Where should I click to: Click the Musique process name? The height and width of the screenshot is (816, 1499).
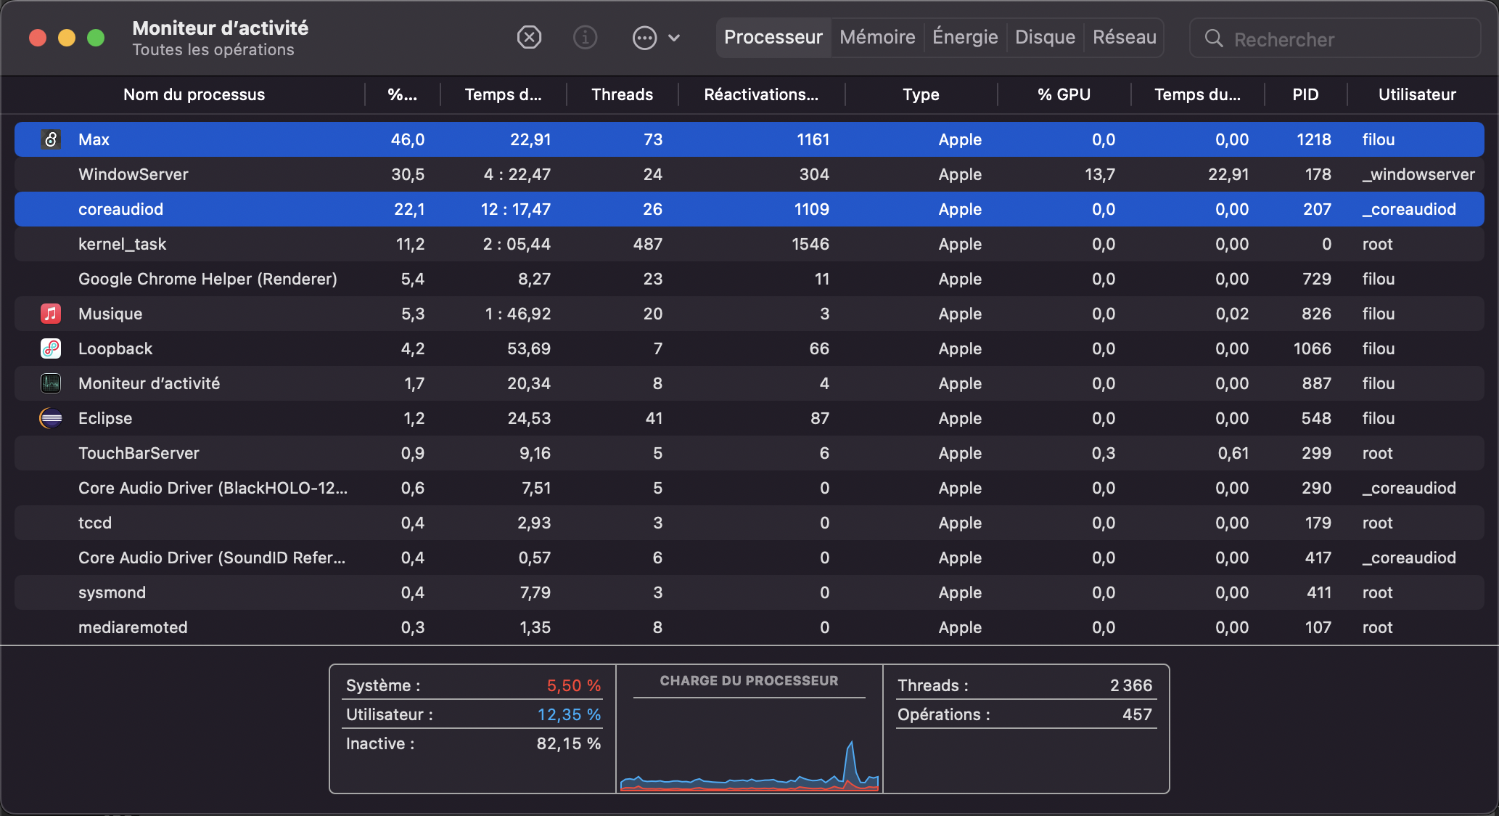[110, 314]
